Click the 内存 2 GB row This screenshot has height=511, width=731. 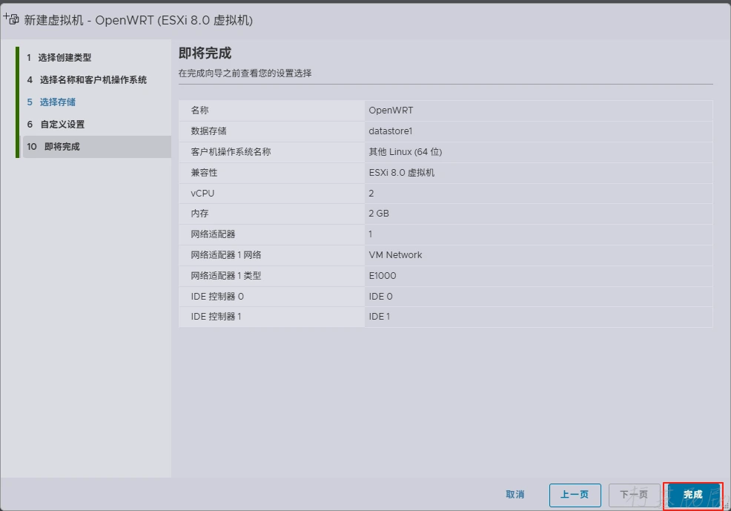(x=445, y=214)
